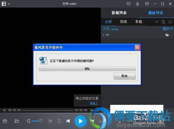Open file location folder icon for 文件.webm
The image size is (174, 129).
tap(167, 35)
